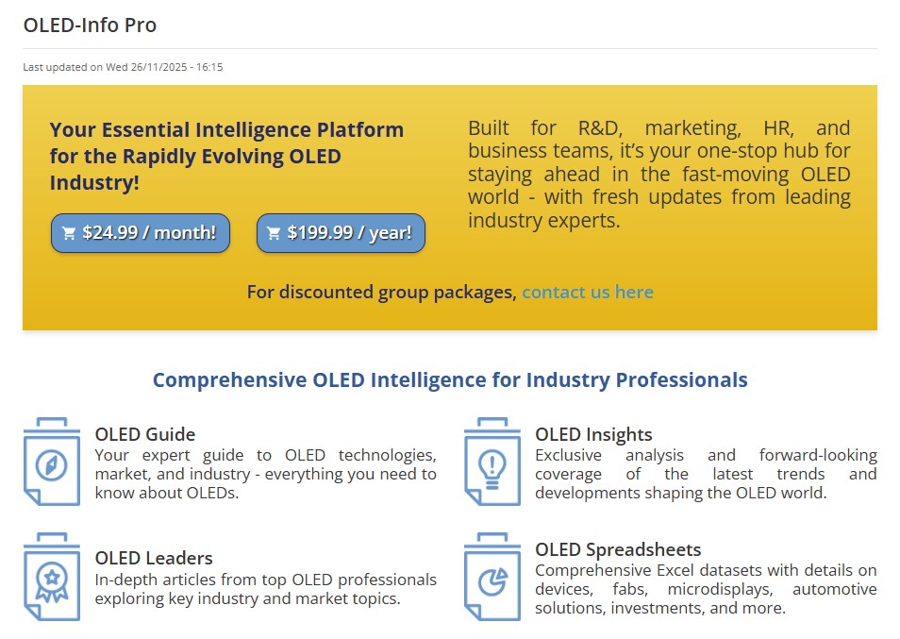Click the Comprehensive OLED Intelligence heading
Image resolution: width=900 pixels, height=639 pixels.
(450, 379)
